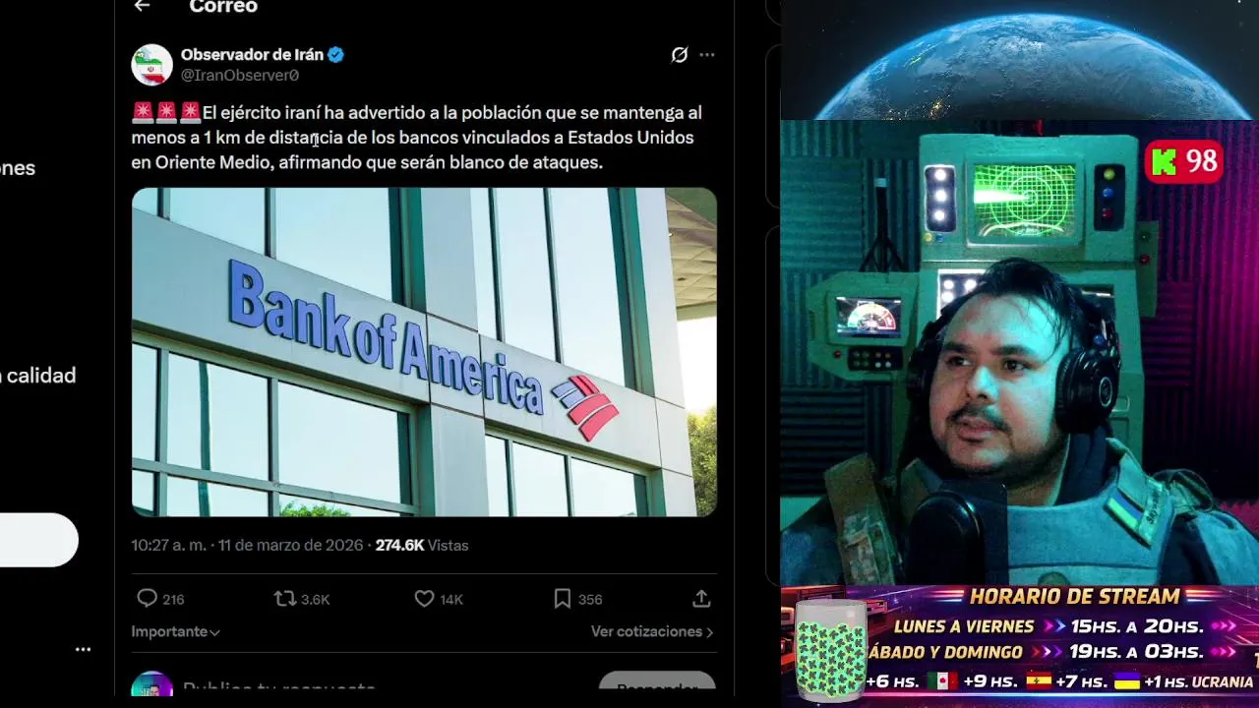Click the blue verified badge
Screen dimensions: 1259x708
(335, 55)
